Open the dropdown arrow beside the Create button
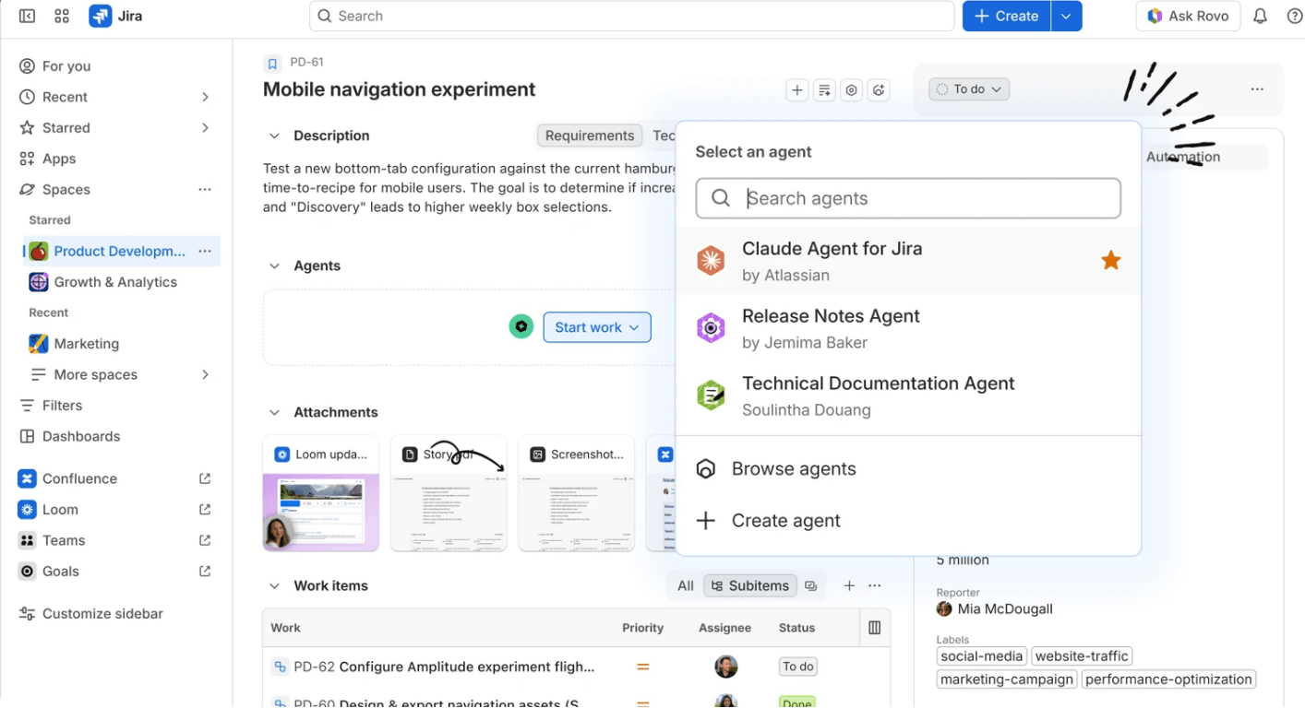Viewport: 1305px width, 708px height. 1067,16
